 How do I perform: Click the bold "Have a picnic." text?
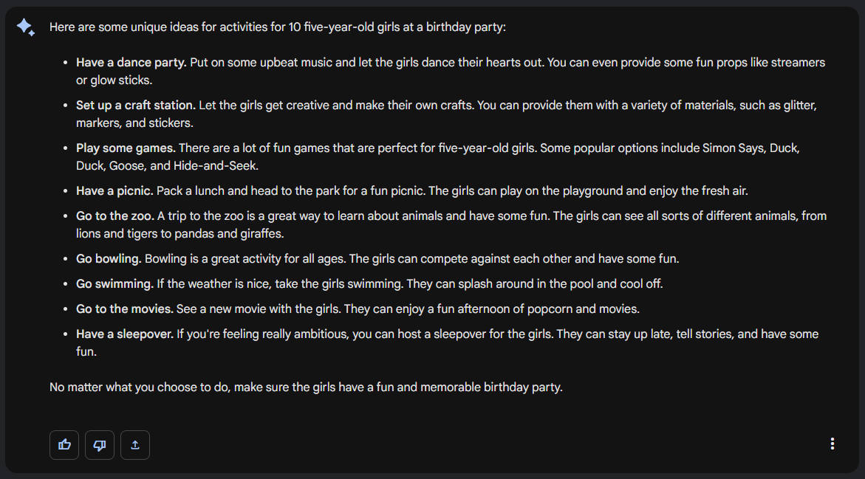(x=114, y=191)
